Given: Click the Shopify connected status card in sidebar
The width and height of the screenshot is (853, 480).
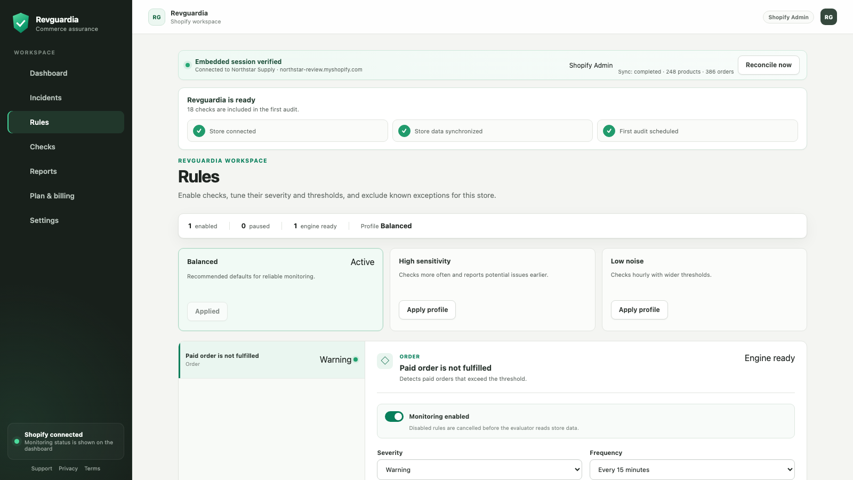Looking at the screenshot, I should 66,442.
